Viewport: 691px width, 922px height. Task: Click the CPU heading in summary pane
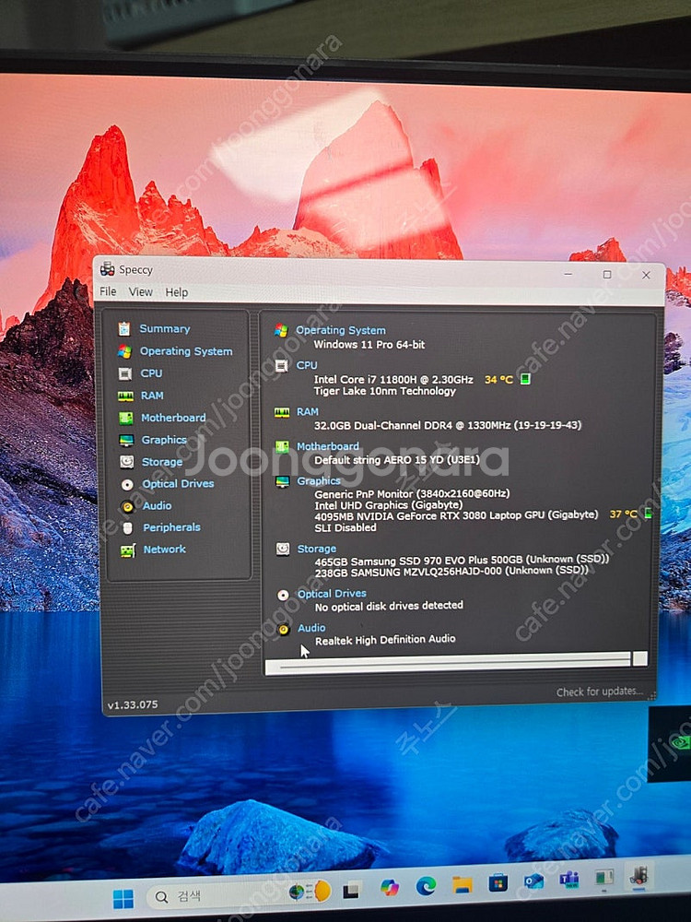[307, 365]
